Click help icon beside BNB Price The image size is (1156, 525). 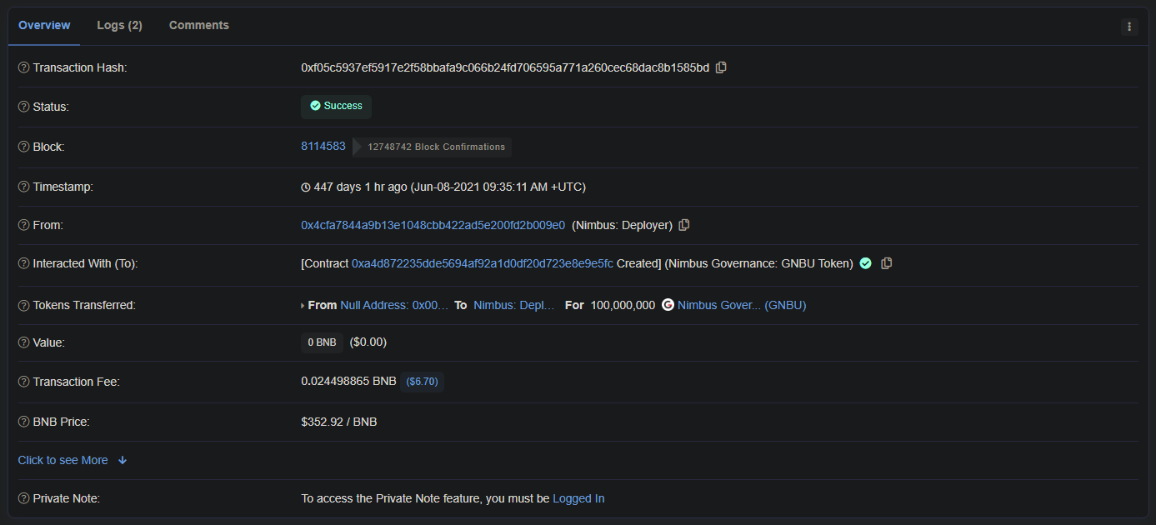pos(24,422)
